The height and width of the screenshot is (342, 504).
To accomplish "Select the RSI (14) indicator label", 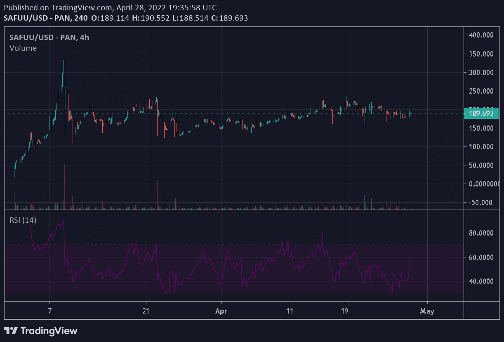I will point(23,220).
